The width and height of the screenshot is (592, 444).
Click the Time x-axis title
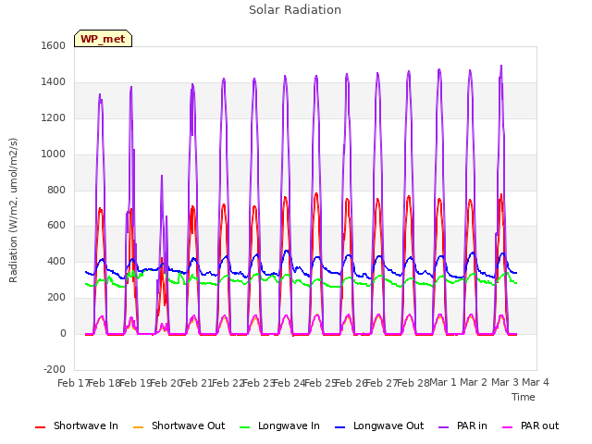523,397
